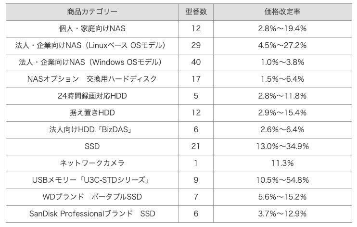Select the SanDisk Professionalブランド SSD cell
Image resolution: width=357 pixels, height=227 pixels.
pyautogui.click(x=91, y=214)
